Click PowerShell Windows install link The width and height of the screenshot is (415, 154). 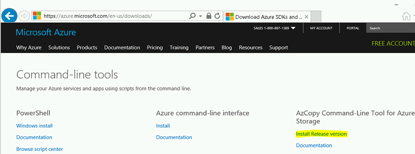34,126
